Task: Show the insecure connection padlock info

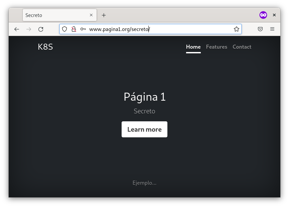Action: pos(74,29)
